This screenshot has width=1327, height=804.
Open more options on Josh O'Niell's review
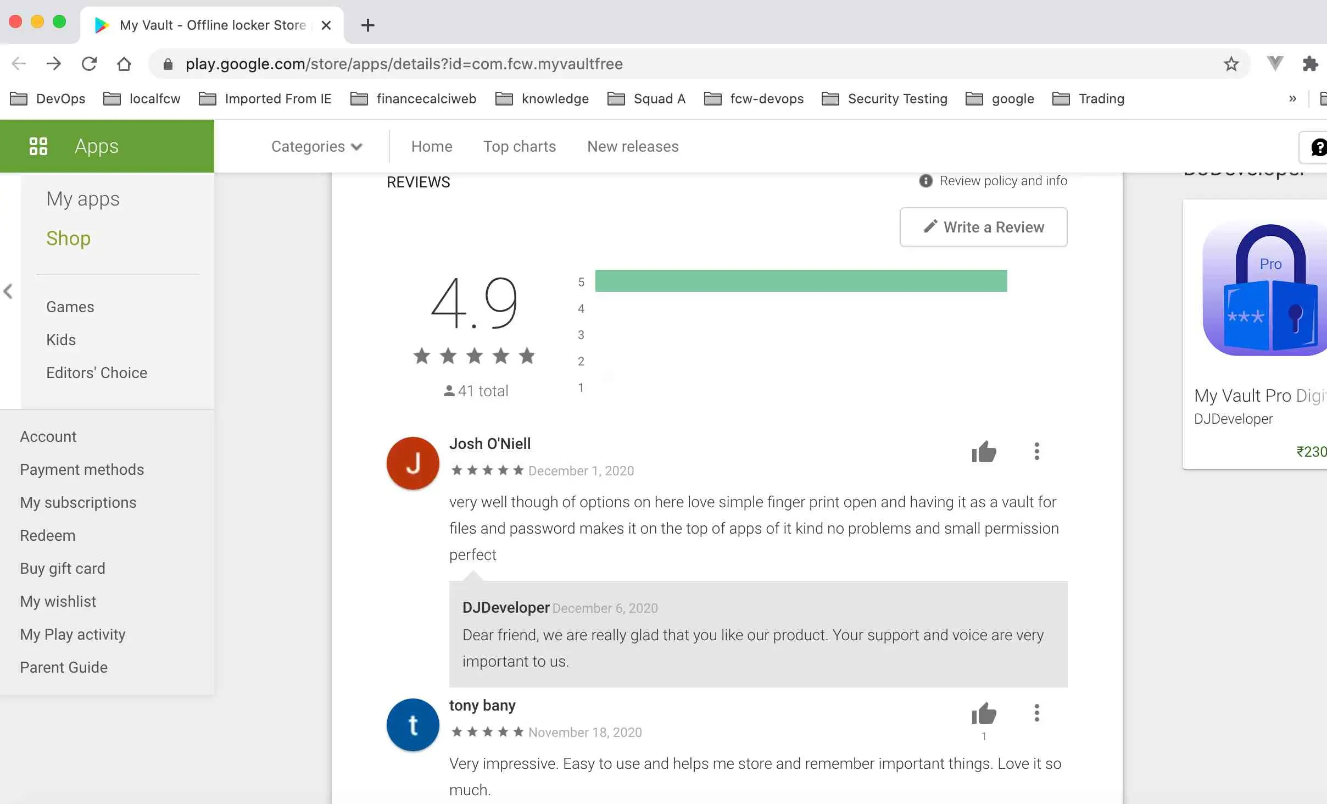pos(1036,451)
